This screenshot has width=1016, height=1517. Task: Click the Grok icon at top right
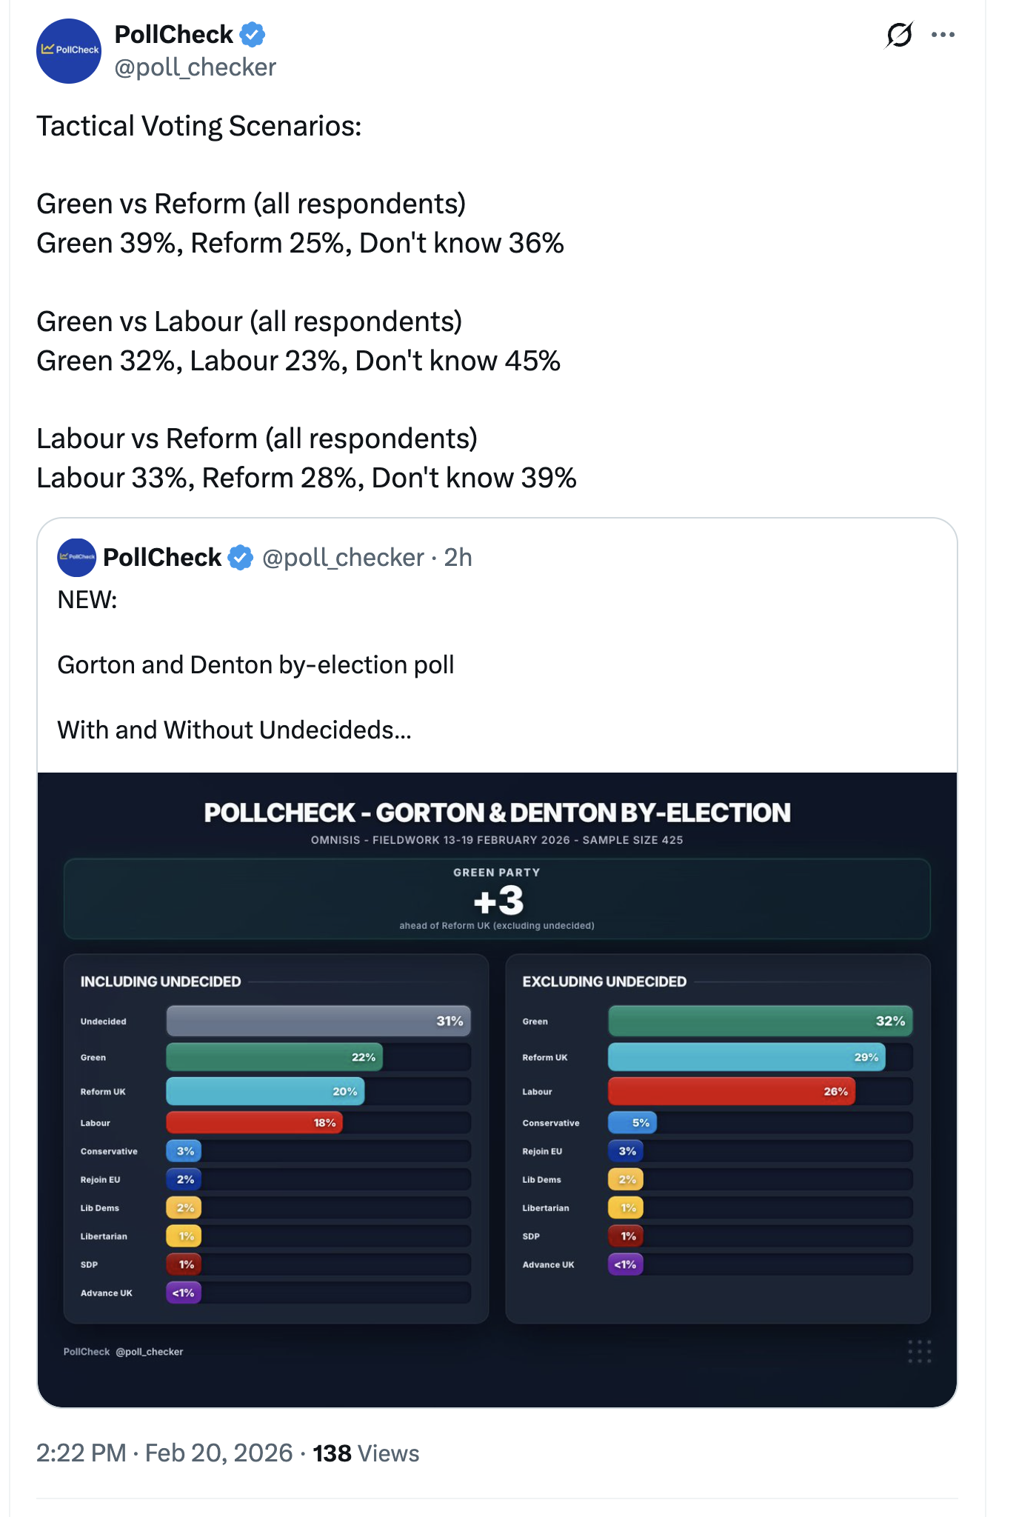point(899,35)
